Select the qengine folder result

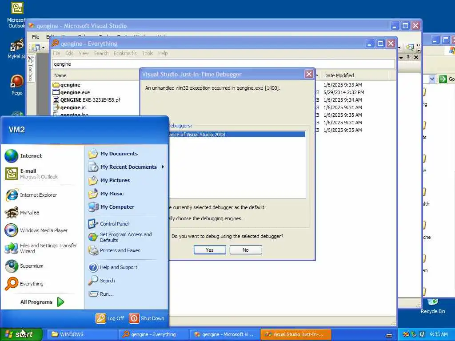pos(67,85)
